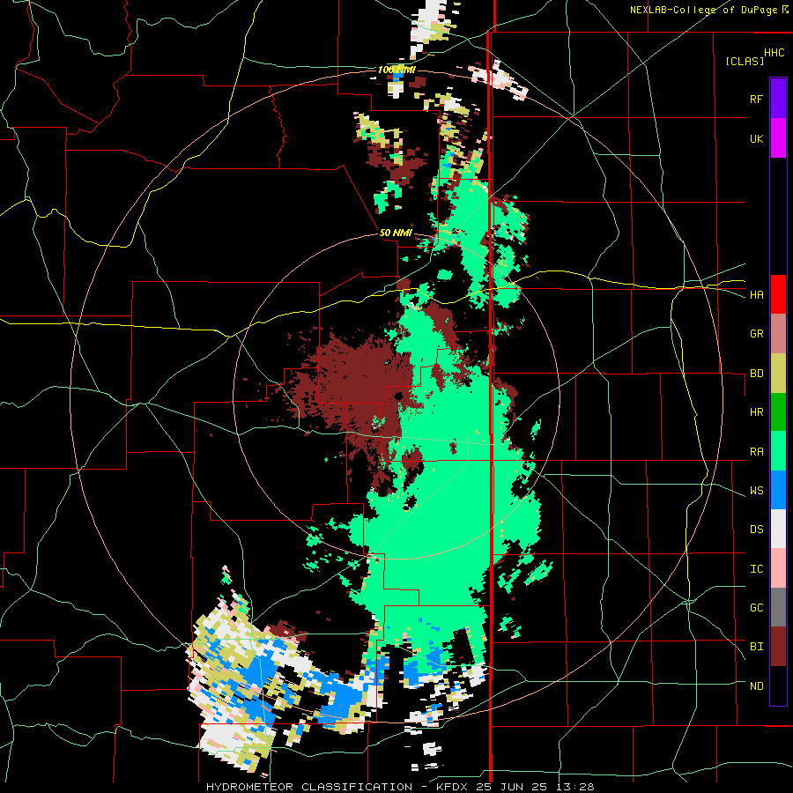The height and width of the screenshot is (793, 793).
Task: Click the '50 NMI' range ring label
Action: point(396,233)
